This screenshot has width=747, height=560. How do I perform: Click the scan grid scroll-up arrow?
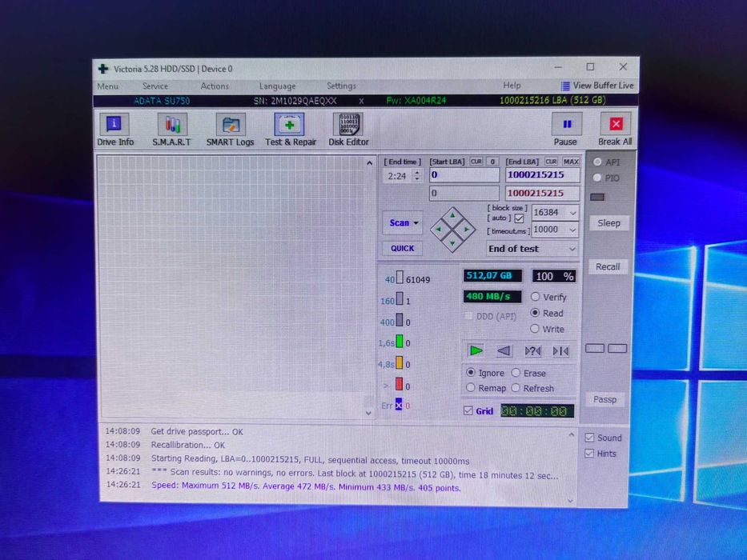[369, 163]
